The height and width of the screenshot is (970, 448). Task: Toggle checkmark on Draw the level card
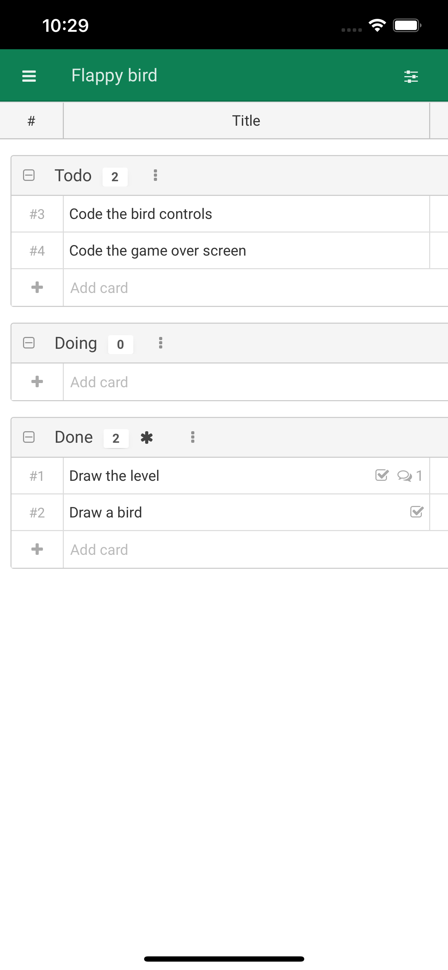[382, 475]
